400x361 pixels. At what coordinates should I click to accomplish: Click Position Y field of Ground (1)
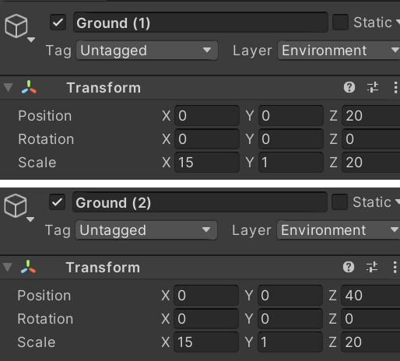291,116
